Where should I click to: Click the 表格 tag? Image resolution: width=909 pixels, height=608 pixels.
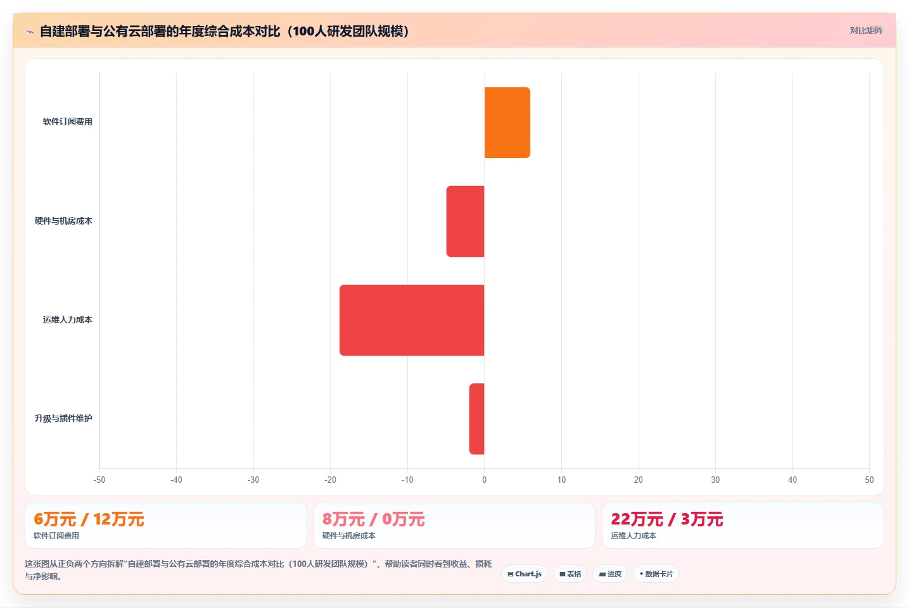[570, 574]
